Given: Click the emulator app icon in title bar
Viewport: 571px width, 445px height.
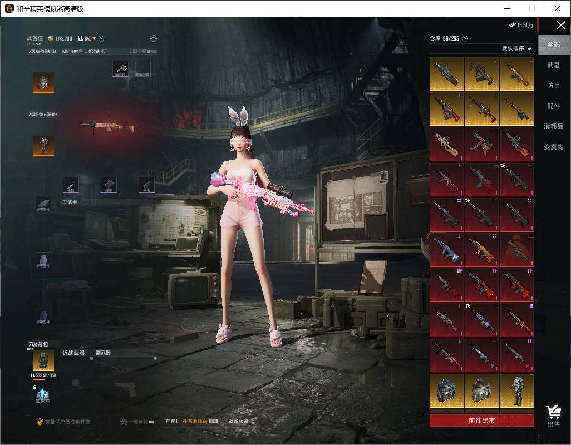Looking at the screenshot, I should click(9, 8).
